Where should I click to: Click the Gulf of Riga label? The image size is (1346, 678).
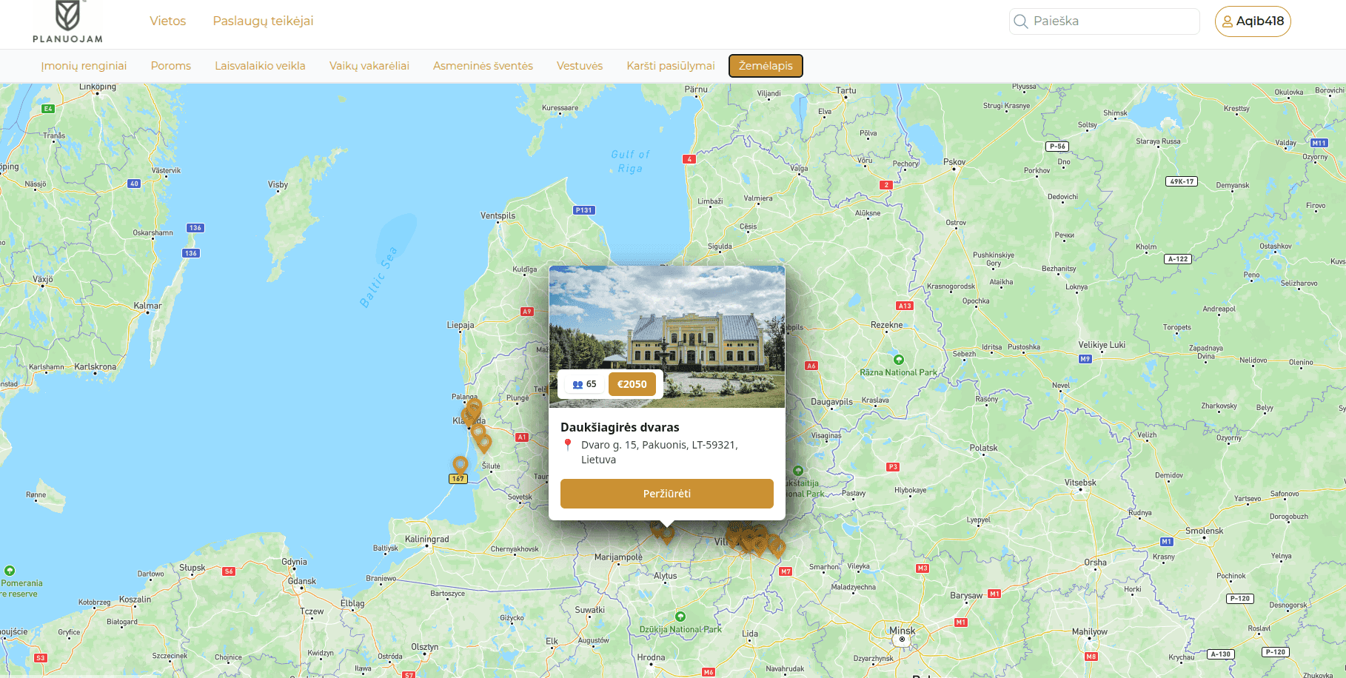630,161
